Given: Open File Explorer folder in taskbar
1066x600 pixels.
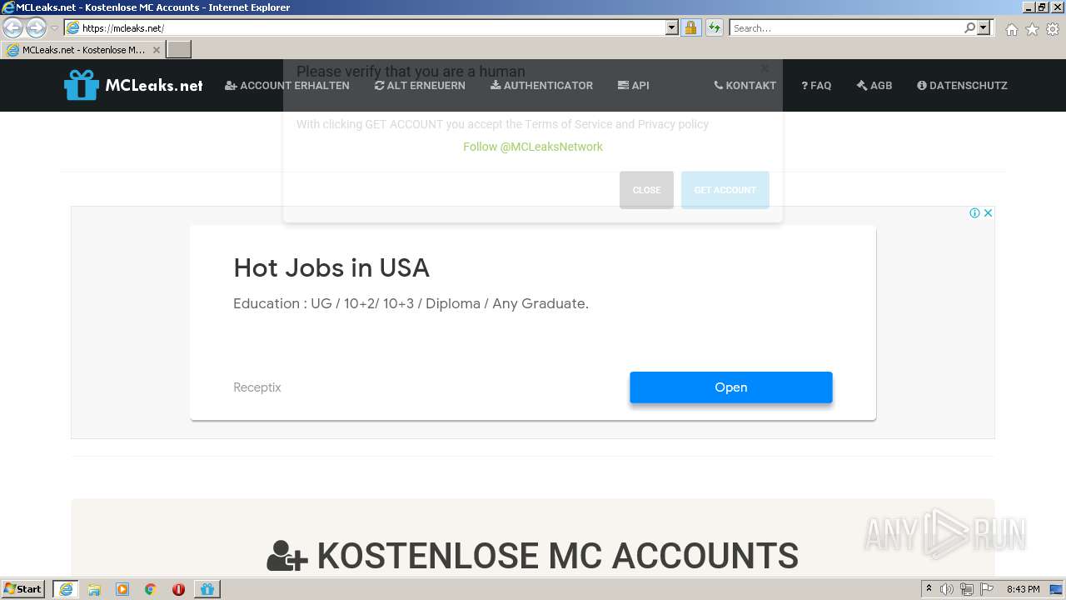Looking at the screenshot, I should tap(94, 589).
